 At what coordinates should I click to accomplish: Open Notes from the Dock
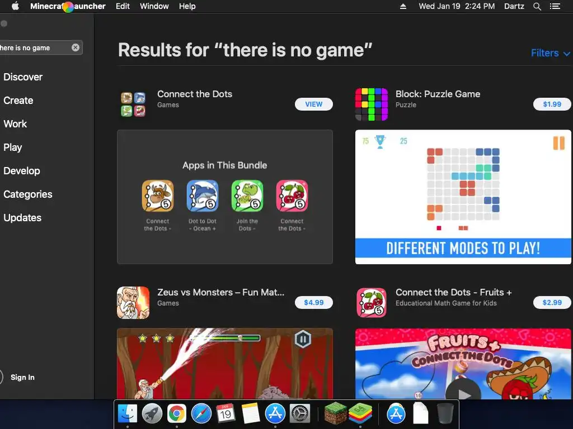pyautogui.click(x=250, y=414)
